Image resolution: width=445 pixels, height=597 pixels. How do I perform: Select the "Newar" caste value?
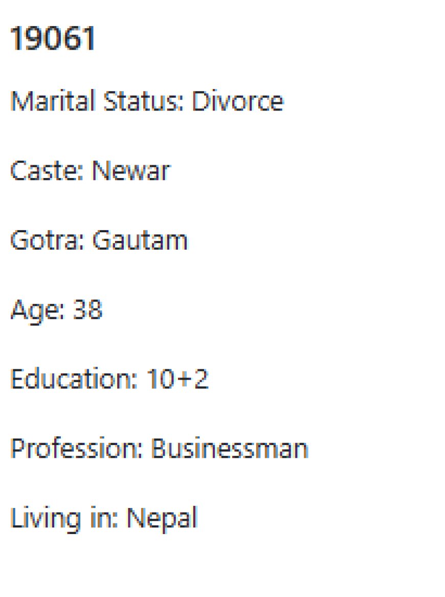[x=130, y=170]
